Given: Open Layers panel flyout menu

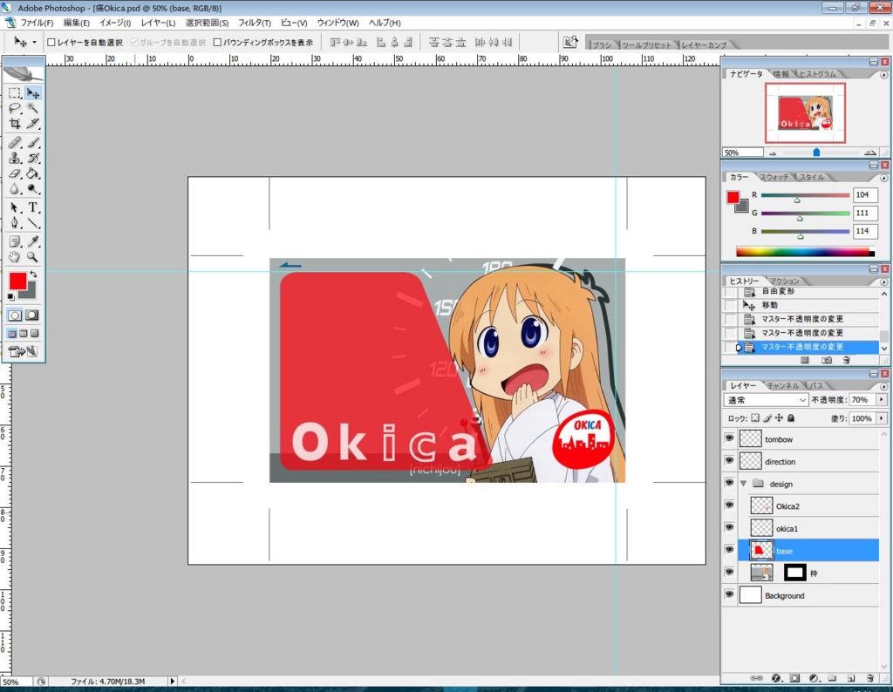Looking at the screenshot, I should pos(884,386).
